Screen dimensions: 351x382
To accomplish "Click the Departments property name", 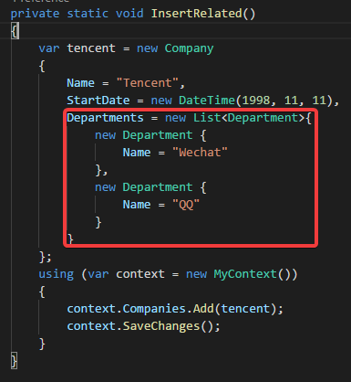I will [x=105, y=118].
